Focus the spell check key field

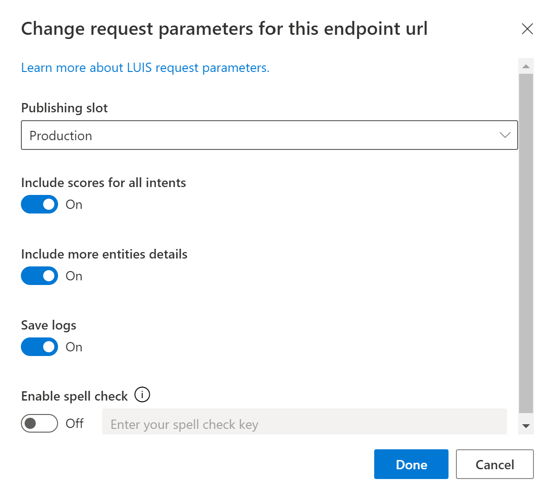point(305,422)
